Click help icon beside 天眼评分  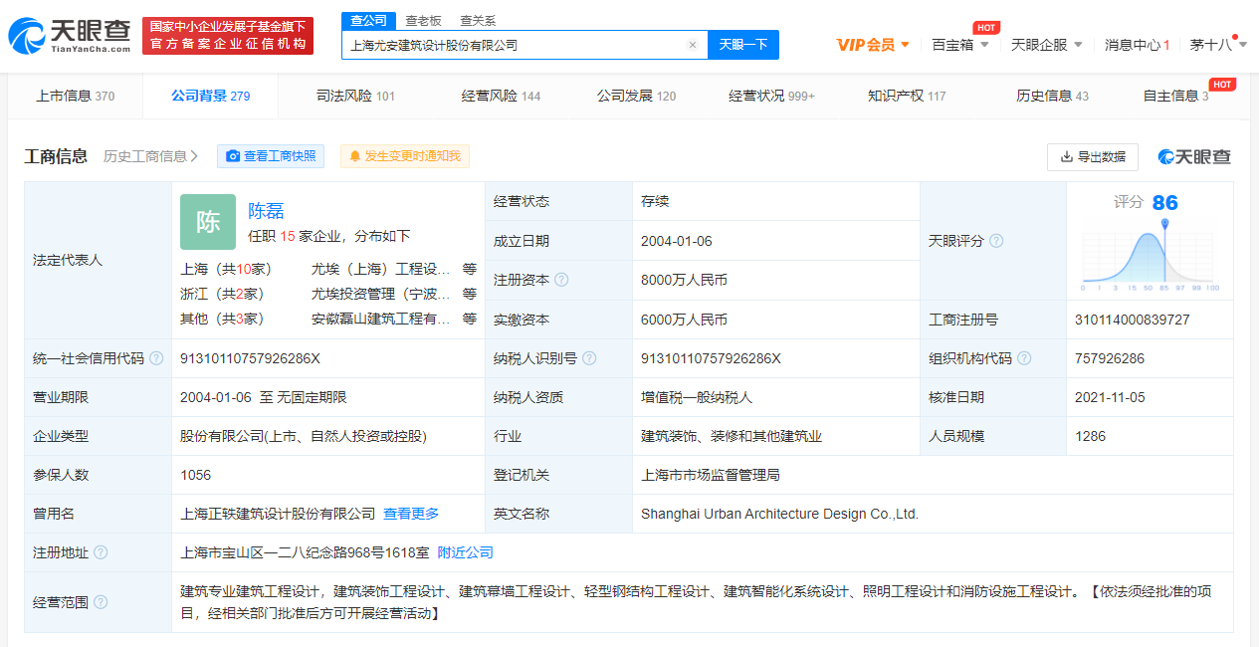click(x=996, y=241)
